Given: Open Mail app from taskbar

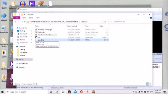Looking at the screenshot, I should [x=75, y=92].
